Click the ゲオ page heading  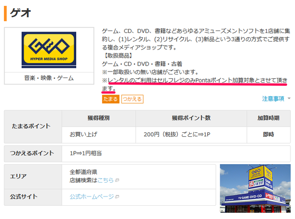20,13
